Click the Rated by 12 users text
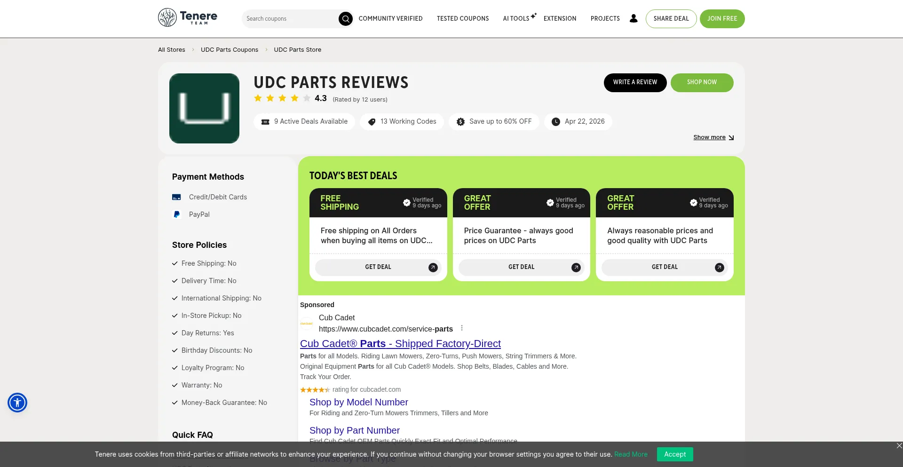The width and height of the screenshot is (903, 467). tap(360, 100)
